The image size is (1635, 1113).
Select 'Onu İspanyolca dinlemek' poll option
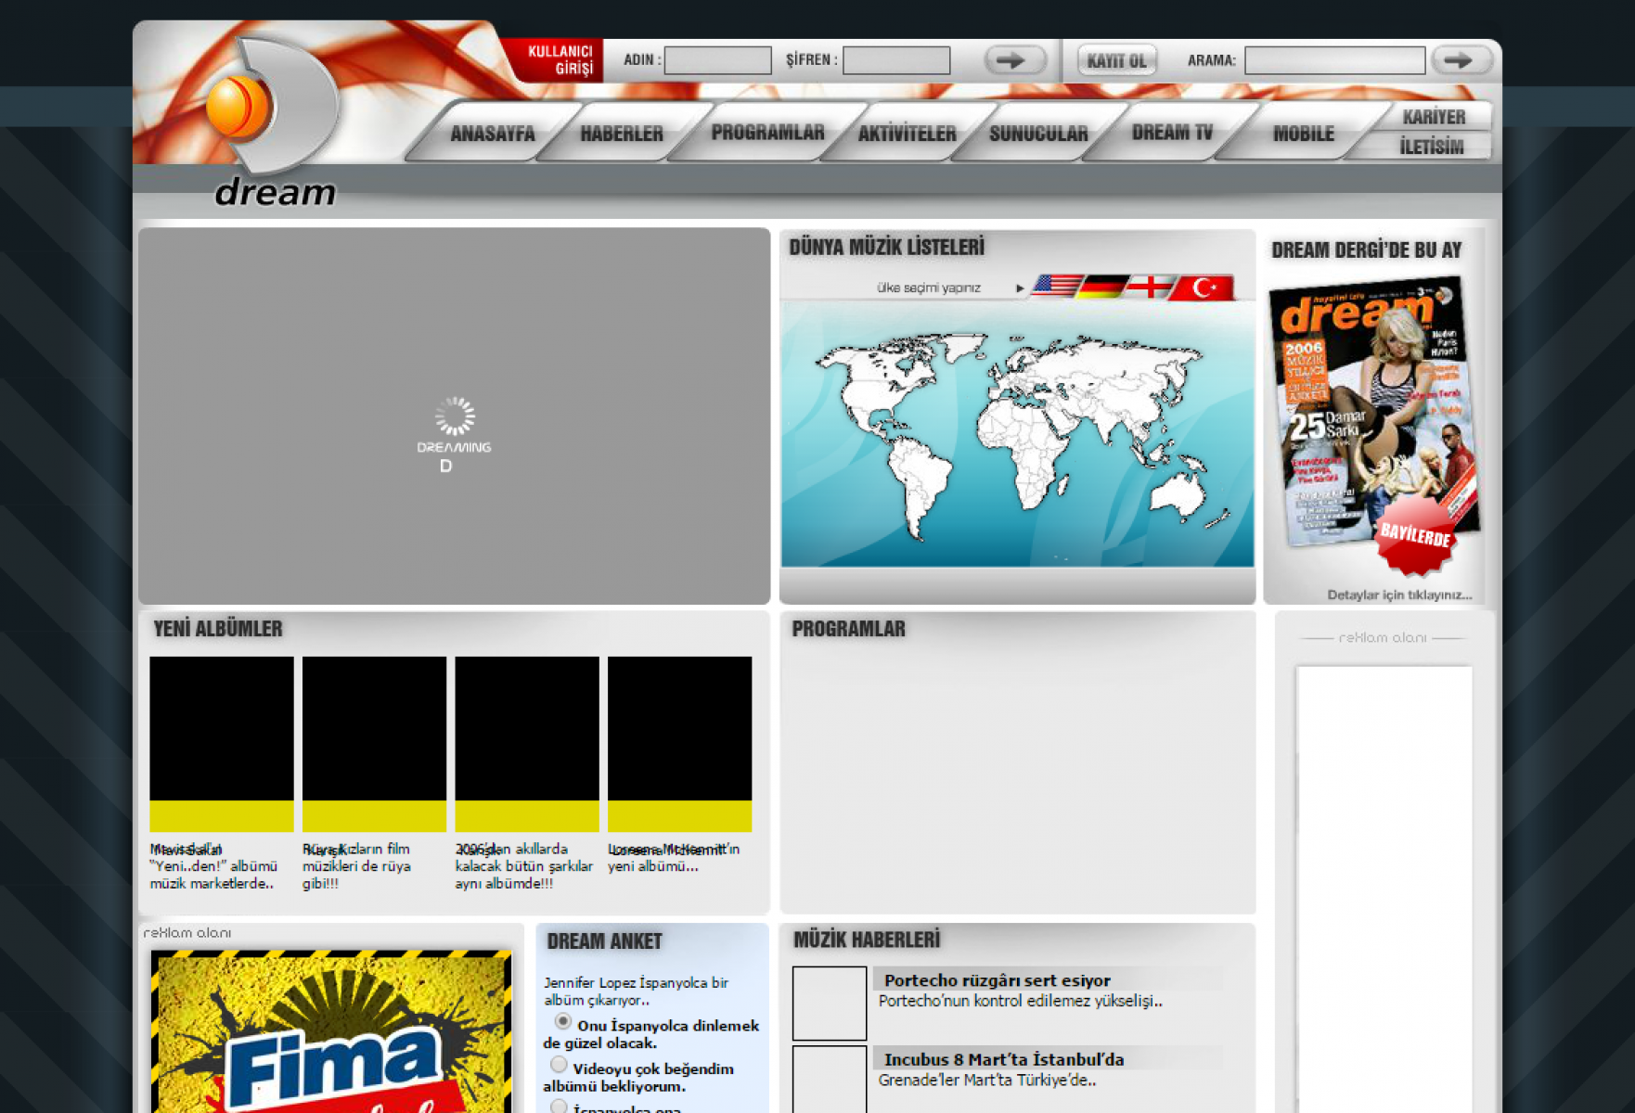point(563,1021)
